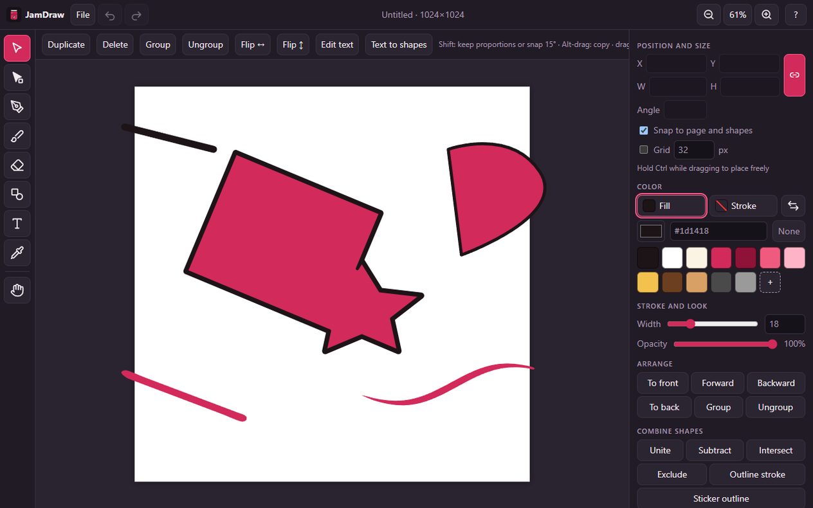Click Unite under Combine Shapes
Viewport: 813px width, 508px height.
[660, 451]
